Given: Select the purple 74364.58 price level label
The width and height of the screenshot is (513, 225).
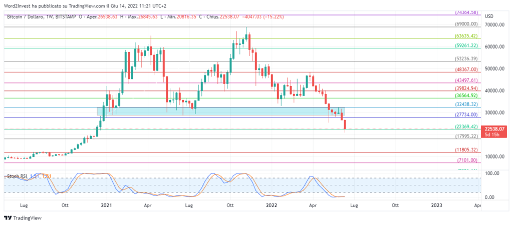Looking at the screenshot, I should pos(466,12).
